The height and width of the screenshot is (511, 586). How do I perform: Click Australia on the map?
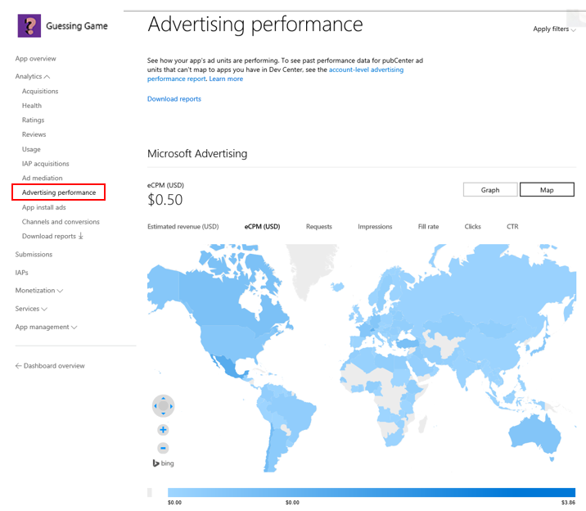click(x=534, y=436)
